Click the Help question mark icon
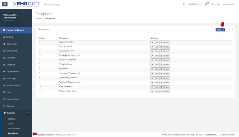The width and height of the screenshot is (239, 137). (x=212, y=4)
